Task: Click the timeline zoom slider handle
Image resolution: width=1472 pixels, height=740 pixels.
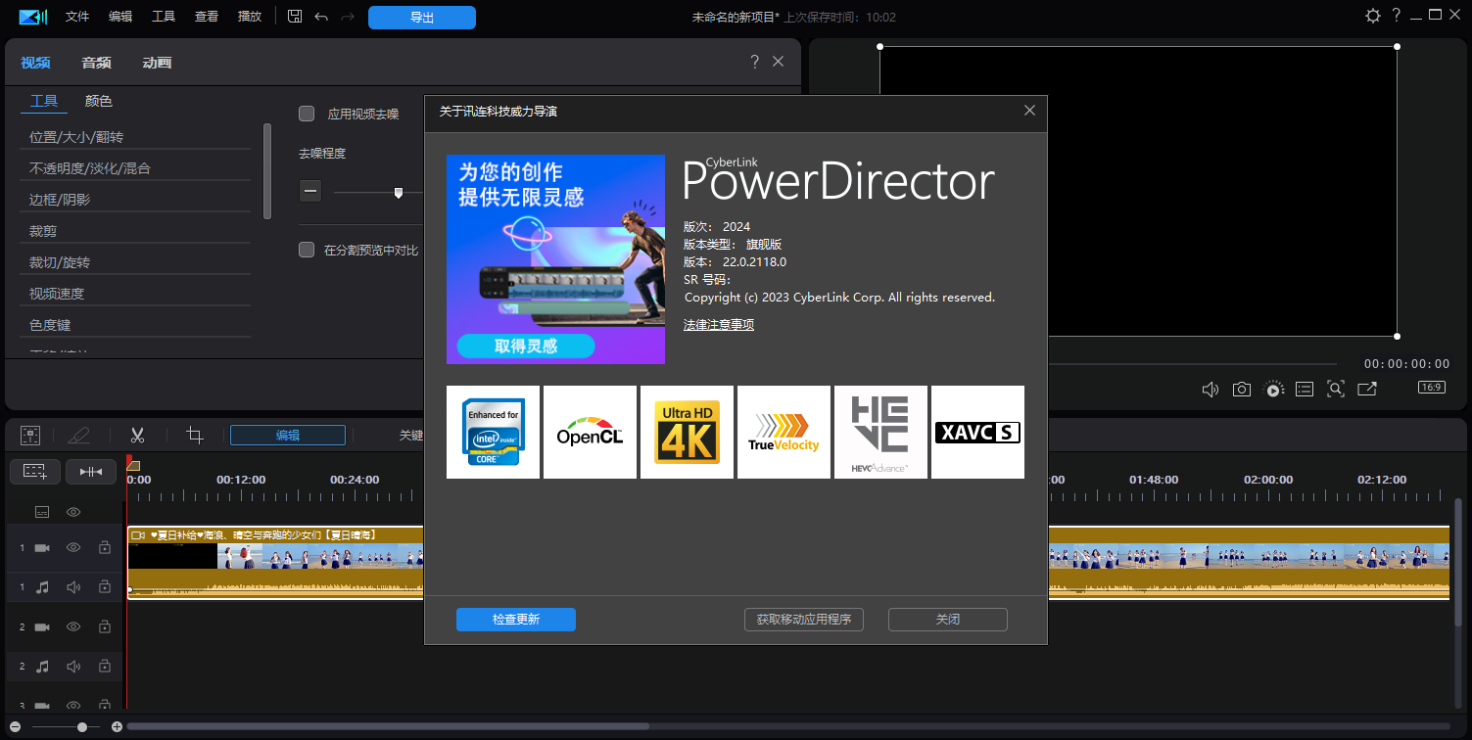Action: pos(82,727)
